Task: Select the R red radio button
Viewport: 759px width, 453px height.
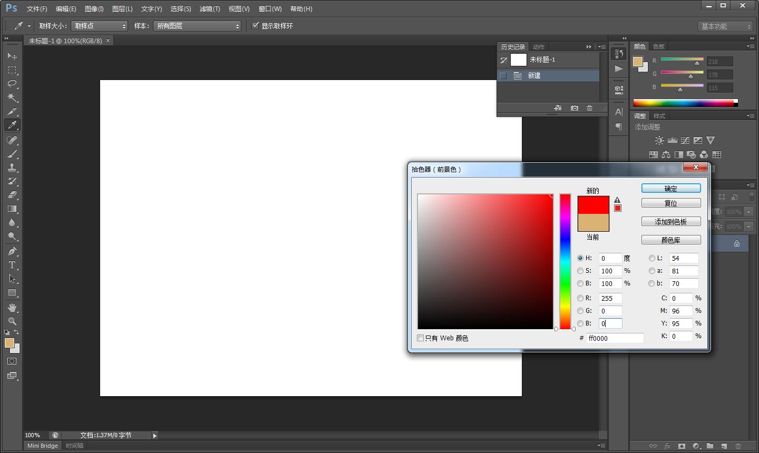Action: point(580,298)
